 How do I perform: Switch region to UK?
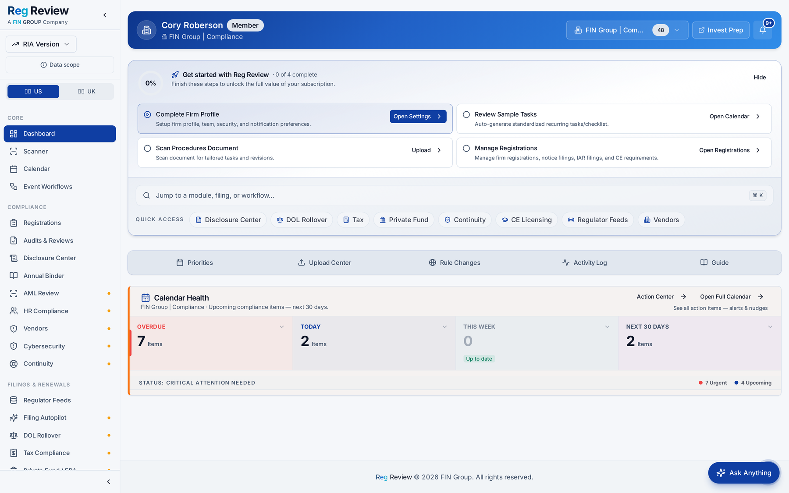coord(86,92)
